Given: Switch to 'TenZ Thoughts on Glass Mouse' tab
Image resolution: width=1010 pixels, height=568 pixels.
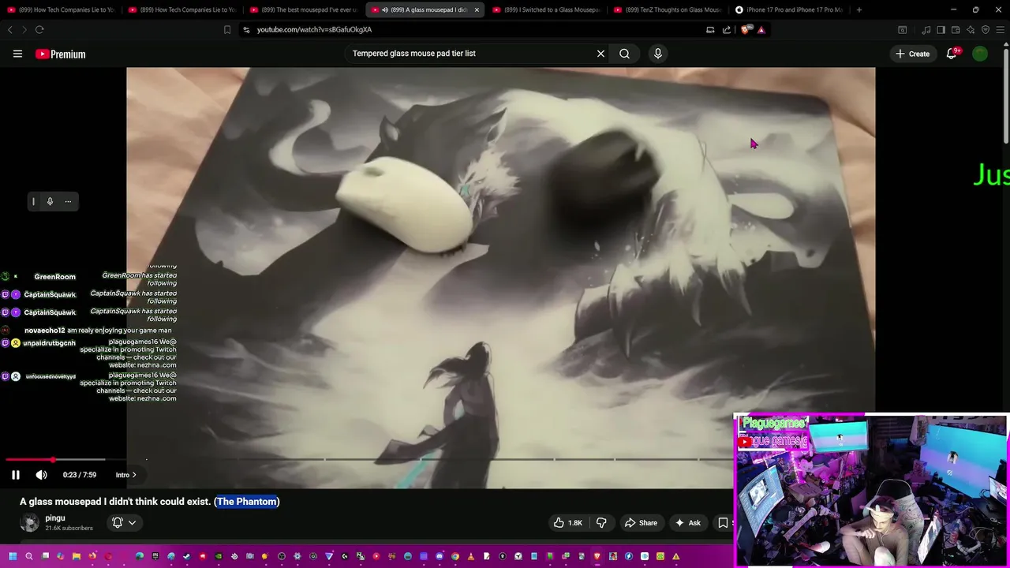Looking at the screenshot, I should click(x=668, y=9).
